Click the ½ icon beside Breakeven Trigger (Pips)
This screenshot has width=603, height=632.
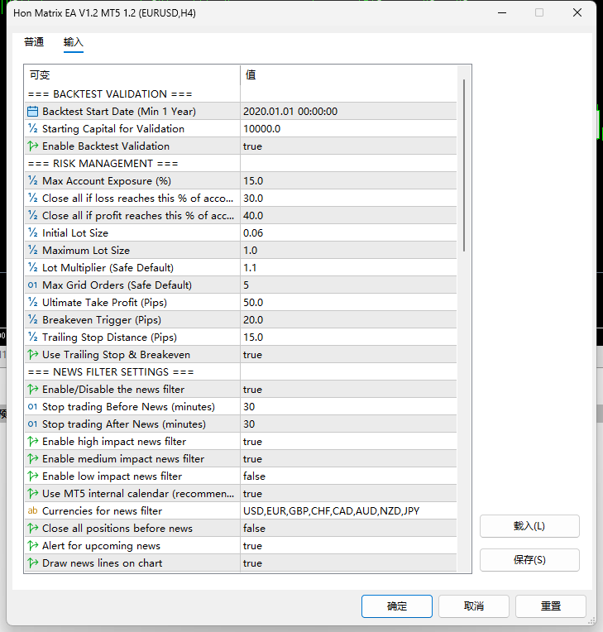32,319
